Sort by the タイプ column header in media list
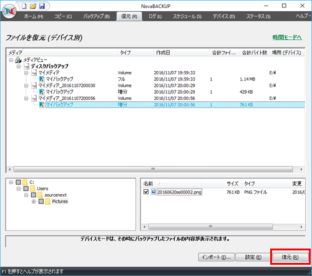312x276 pixels. 135,52
